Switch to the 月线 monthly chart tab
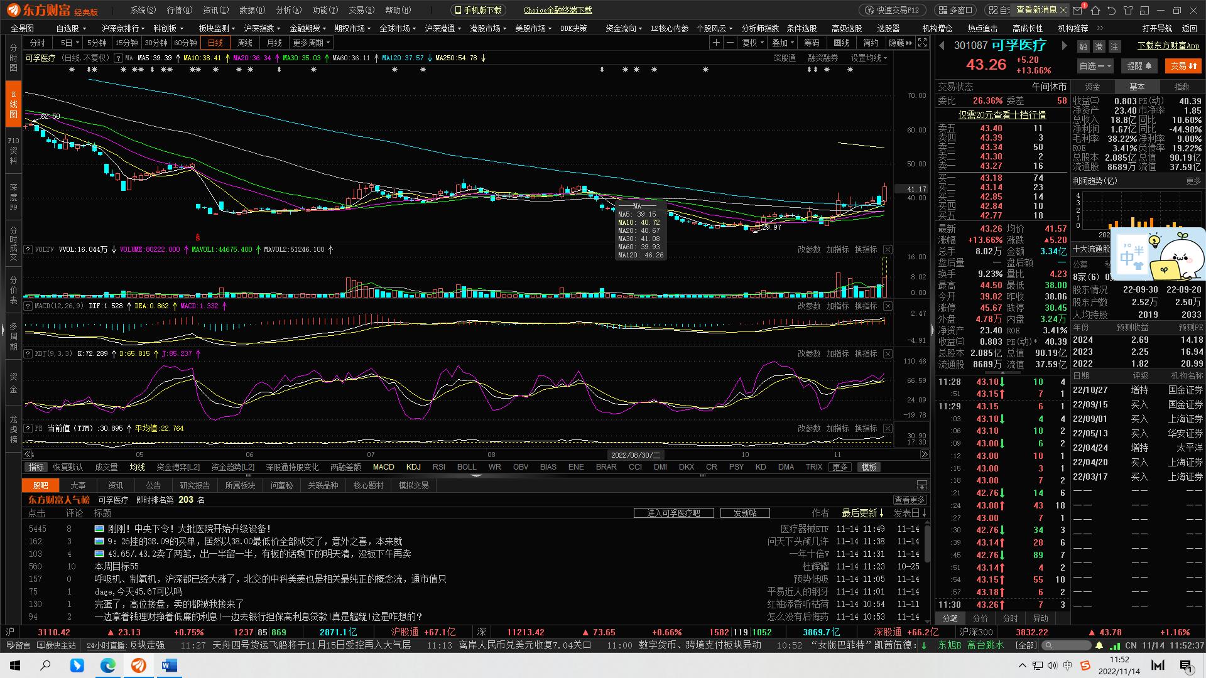 tap(274, 43)
